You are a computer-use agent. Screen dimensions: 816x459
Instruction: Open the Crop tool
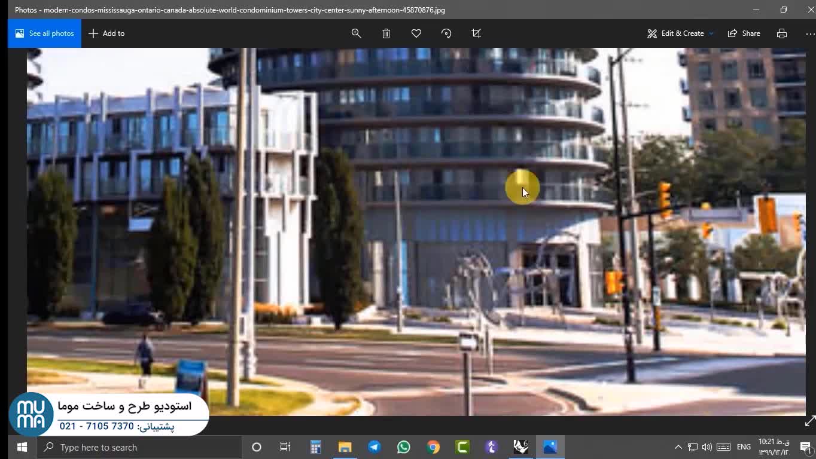point(476,33)
